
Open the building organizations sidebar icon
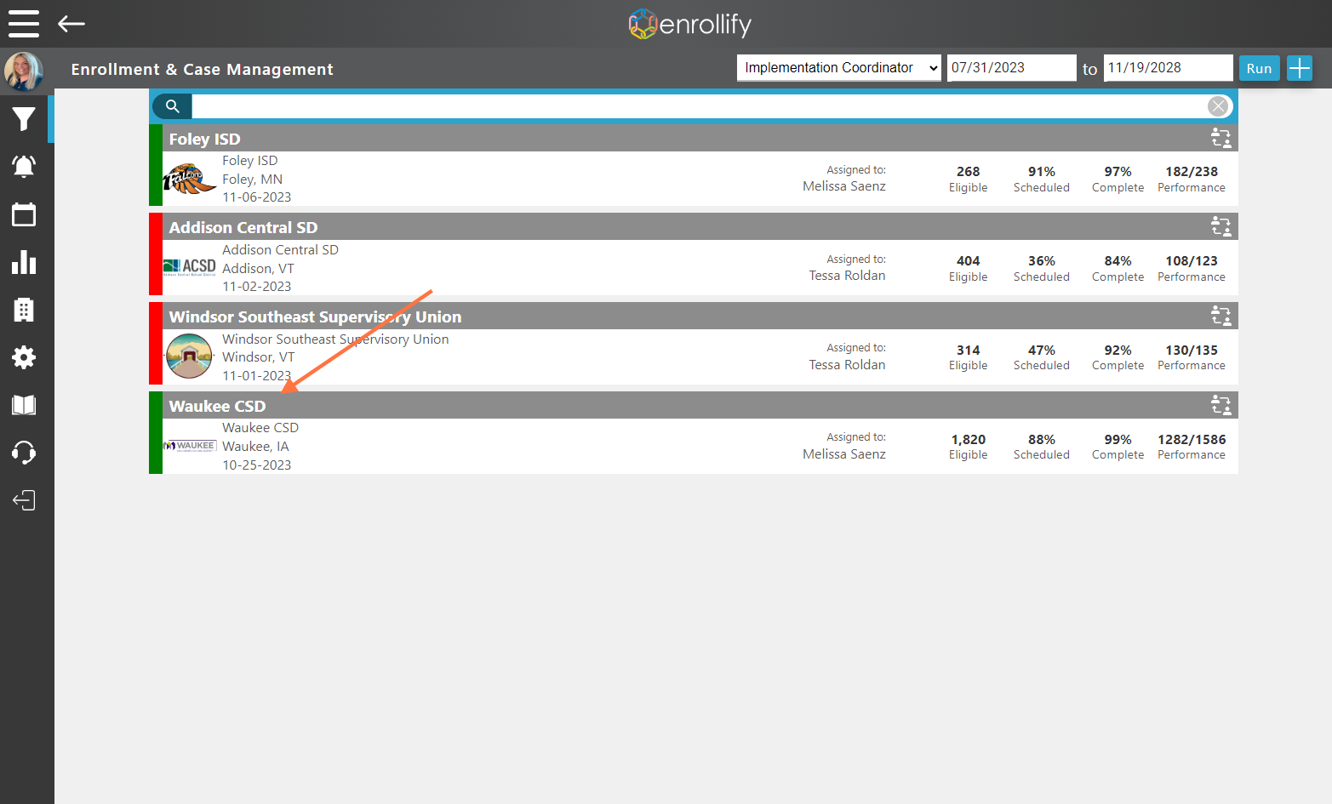[x=24, y=310]
